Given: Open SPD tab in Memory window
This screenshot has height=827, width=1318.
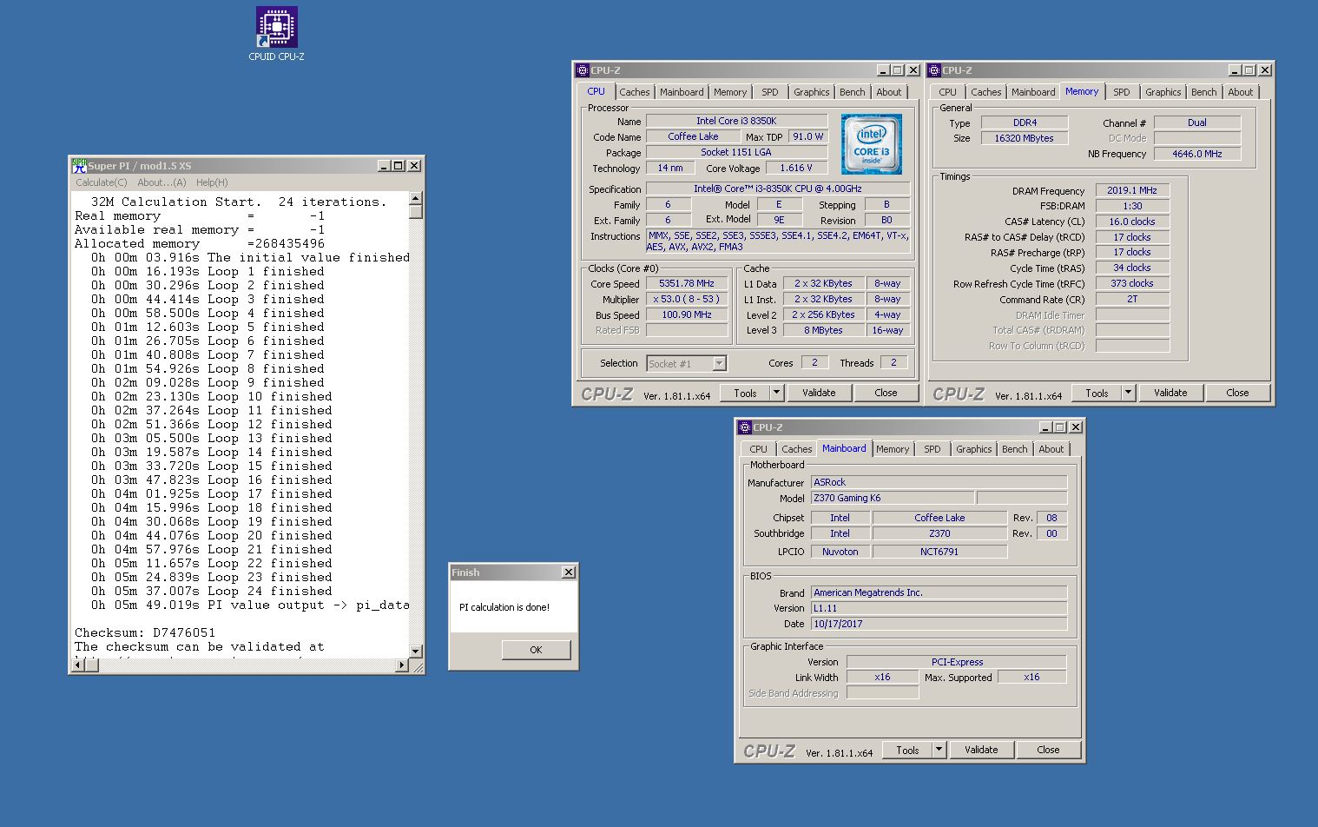Looking at the screenshot, I should click(x=1122, y=92).
